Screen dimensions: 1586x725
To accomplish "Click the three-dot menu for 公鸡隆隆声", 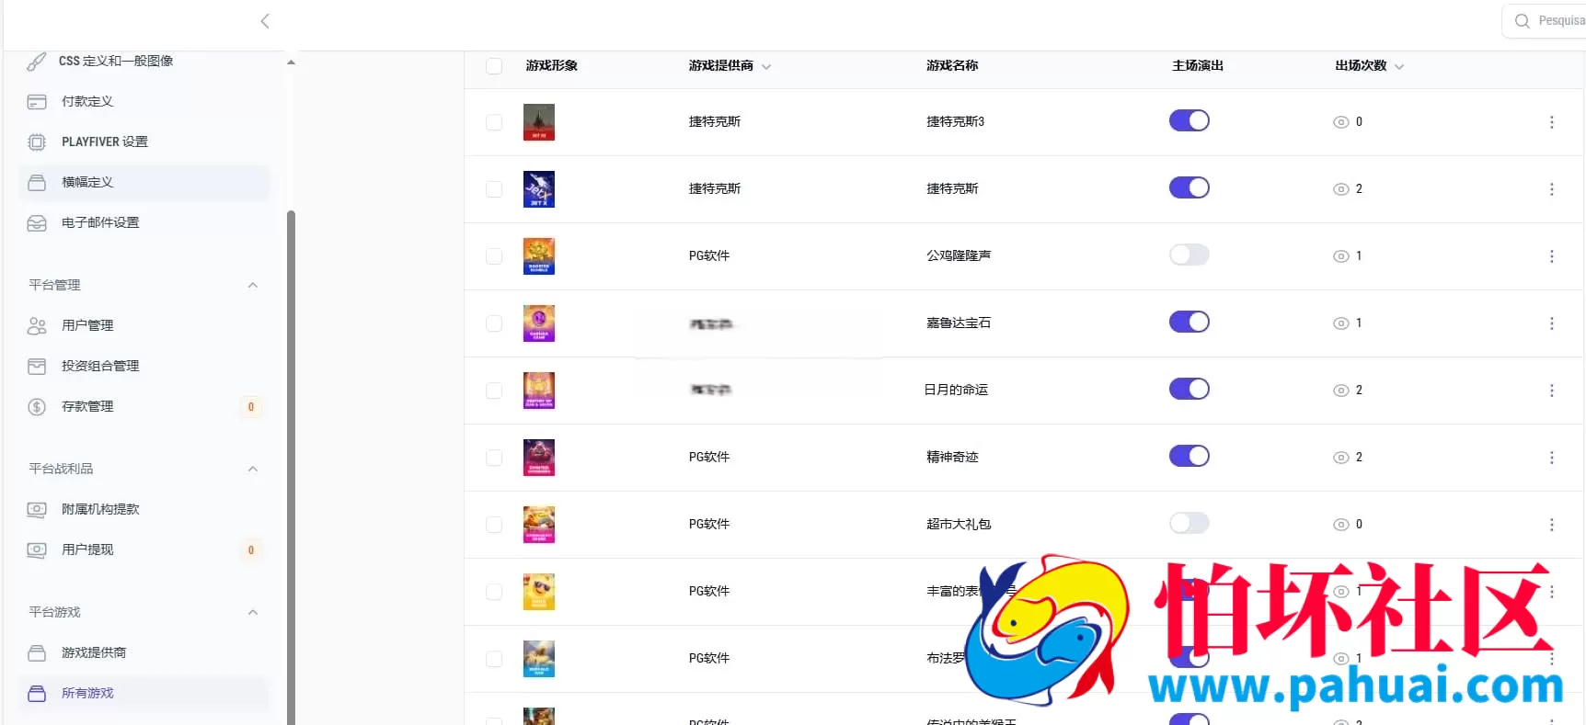I will [x=1551, y=256].
